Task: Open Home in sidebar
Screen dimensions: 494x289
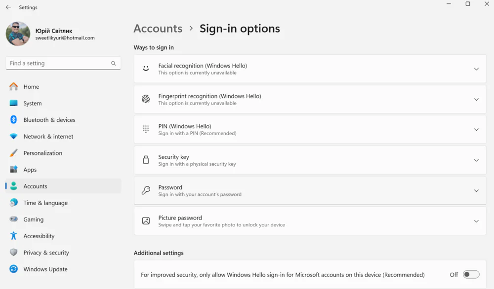Action: [63, 86]
